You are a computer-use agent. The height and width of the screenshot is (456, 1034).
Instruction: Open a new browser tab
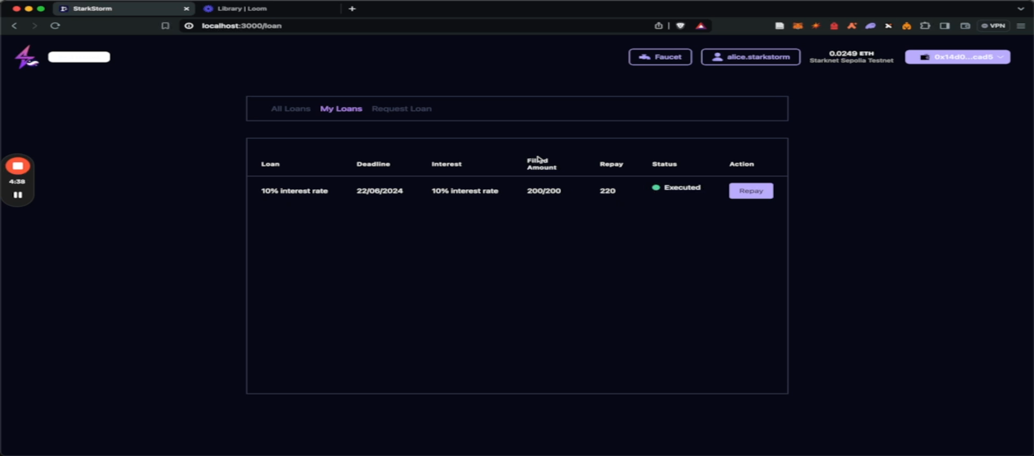[352, 9]
